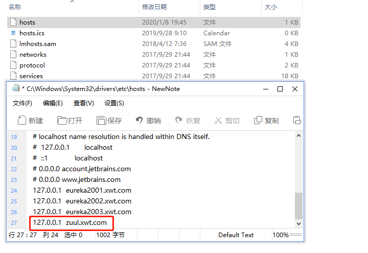Click the editor scrollbar down arrow

point(298,224)
